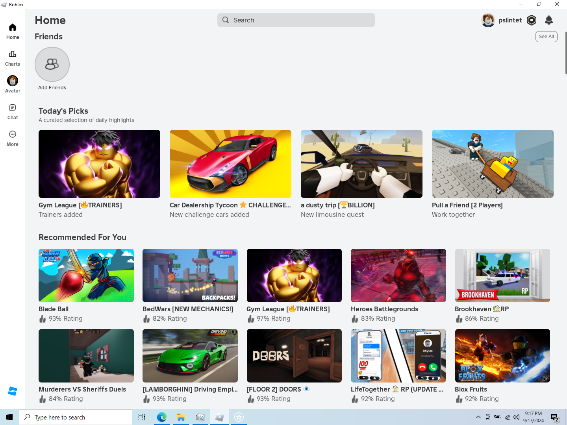This screenshot has height=425, width=567.
Task: Click the Search input field
Action: 296,20
